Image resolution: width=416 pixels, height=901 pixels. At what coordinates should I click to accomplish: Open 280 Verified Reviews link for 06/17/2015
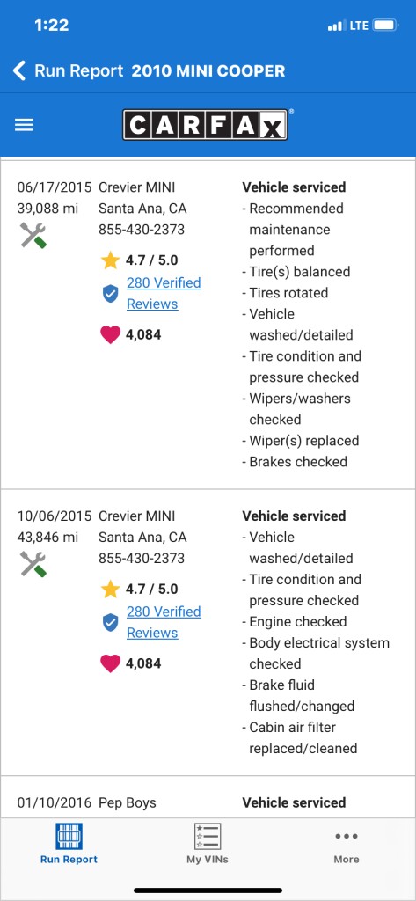164,293
